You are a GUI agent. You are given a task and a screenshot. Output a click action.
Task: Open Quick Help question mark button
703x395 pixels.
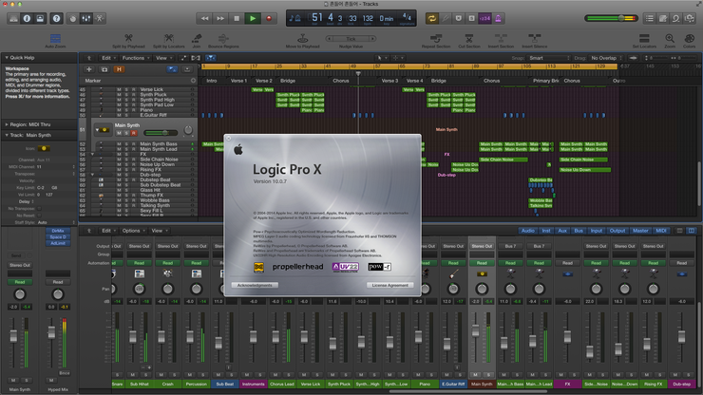tap(56, 18)
